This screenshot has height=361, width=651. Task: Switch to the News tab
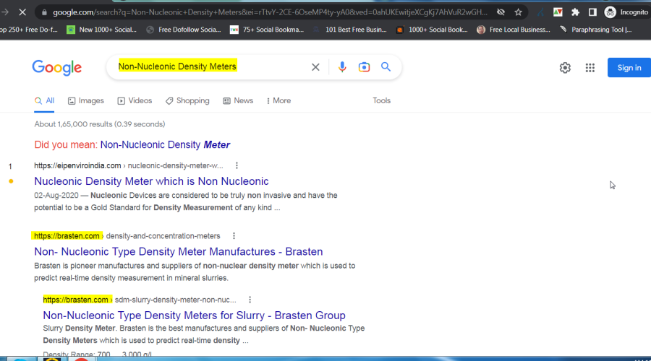point(238,101)
